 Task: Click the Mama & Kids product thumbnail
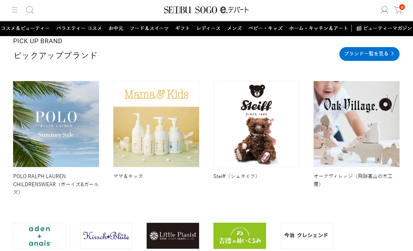tap(156, 124)
